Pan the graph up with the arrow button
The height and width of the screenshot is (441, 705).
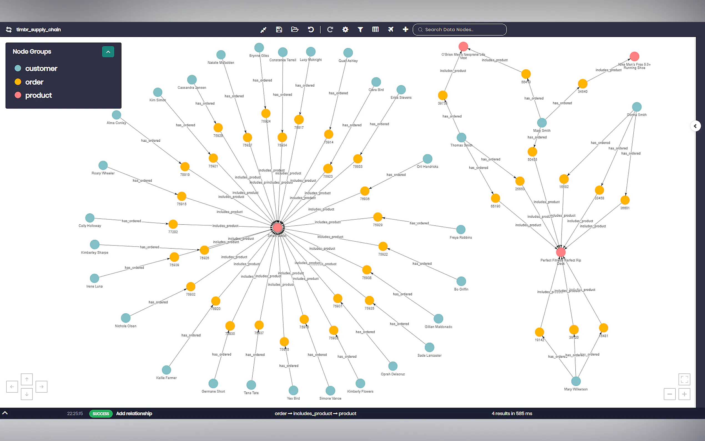27,379
